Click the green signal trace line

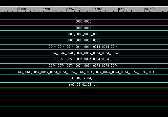tap(84, 89)
